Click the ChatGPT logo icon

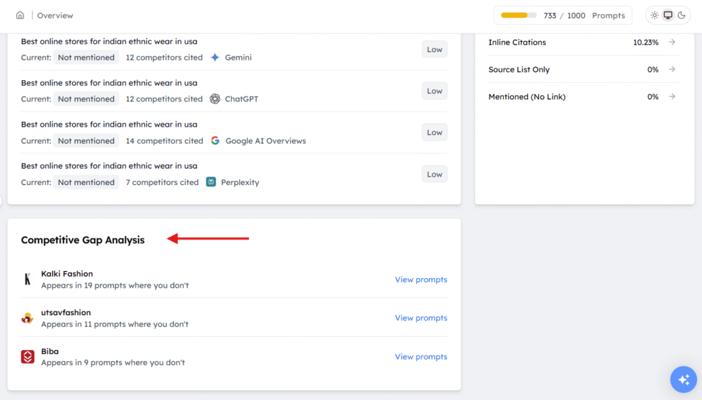coord(215,99)
